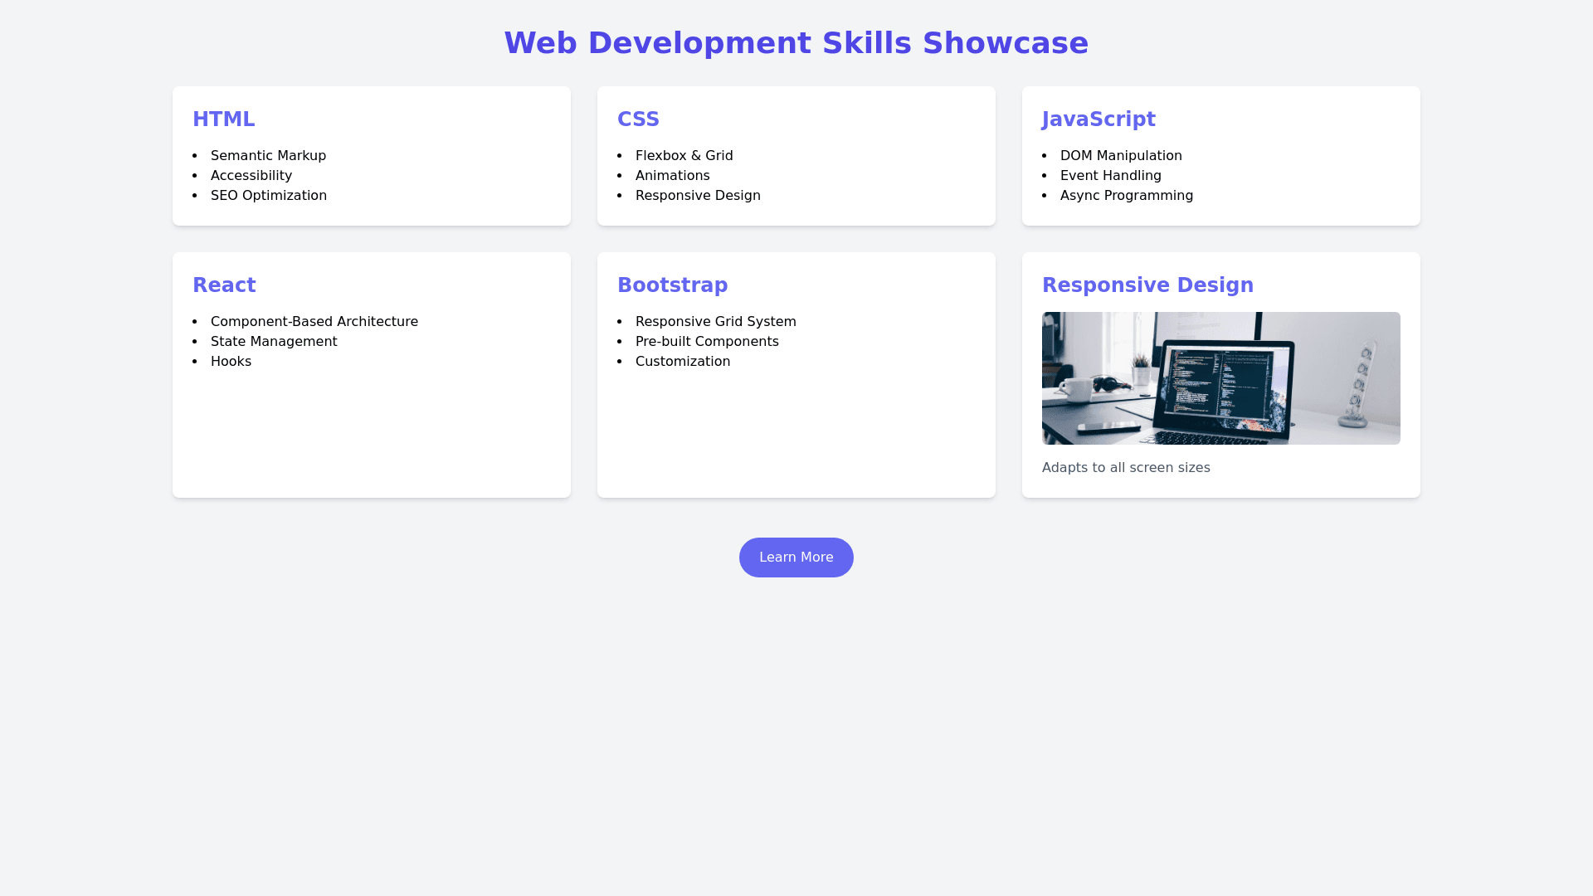Click the Web Development Skills Showcase title
1593x896 pixels.
click(796, 43)
